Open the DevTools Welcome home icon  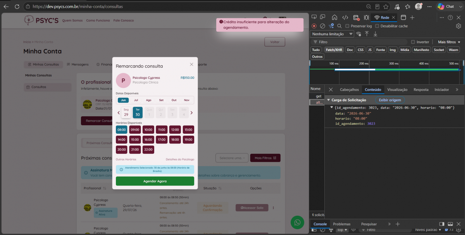pyautogui.click(x=334, y=17)
